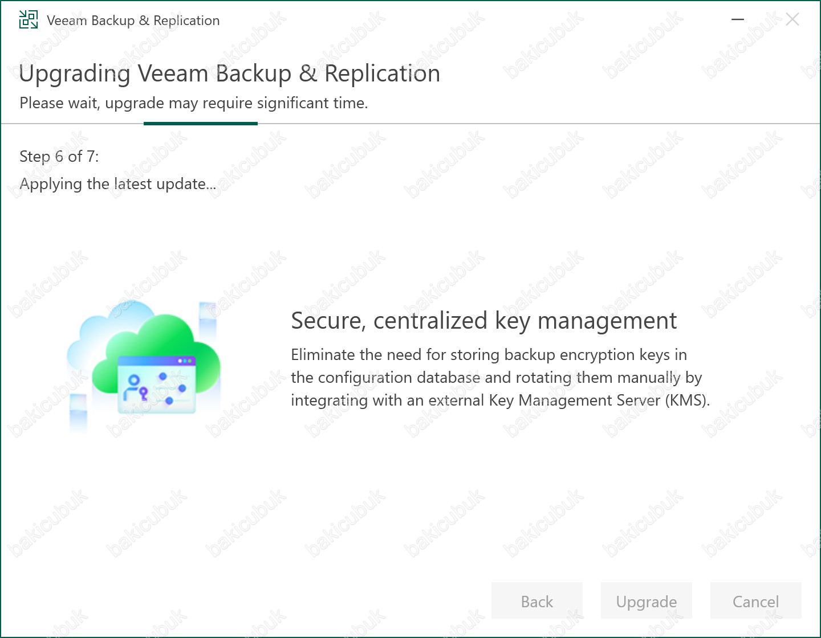Click the green progress bar indicator
Image resolution: width=821 pixels, height=638 pixels.
tap(201, 123)
